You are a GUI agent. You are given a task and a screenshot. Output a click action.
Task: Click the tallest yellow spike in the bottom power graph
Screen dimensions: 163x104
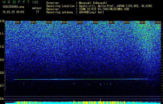(x=100, y=101)
